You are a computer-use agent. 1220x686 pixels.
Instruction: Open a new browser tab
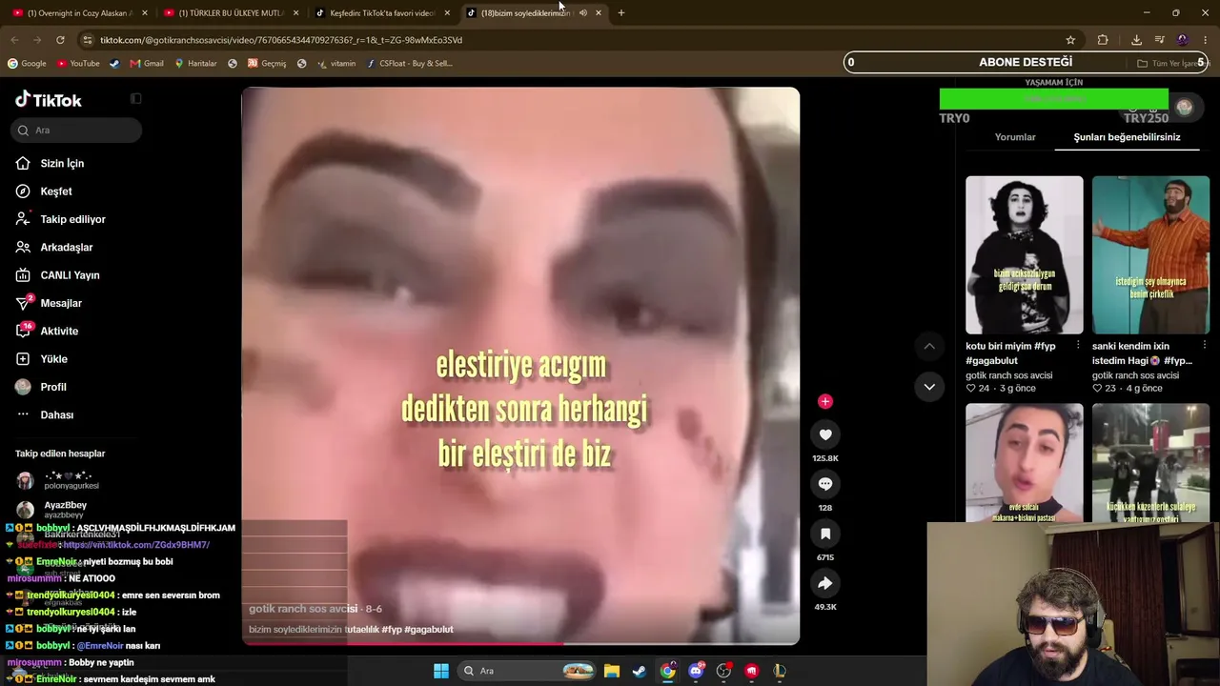tap(621, 13)
